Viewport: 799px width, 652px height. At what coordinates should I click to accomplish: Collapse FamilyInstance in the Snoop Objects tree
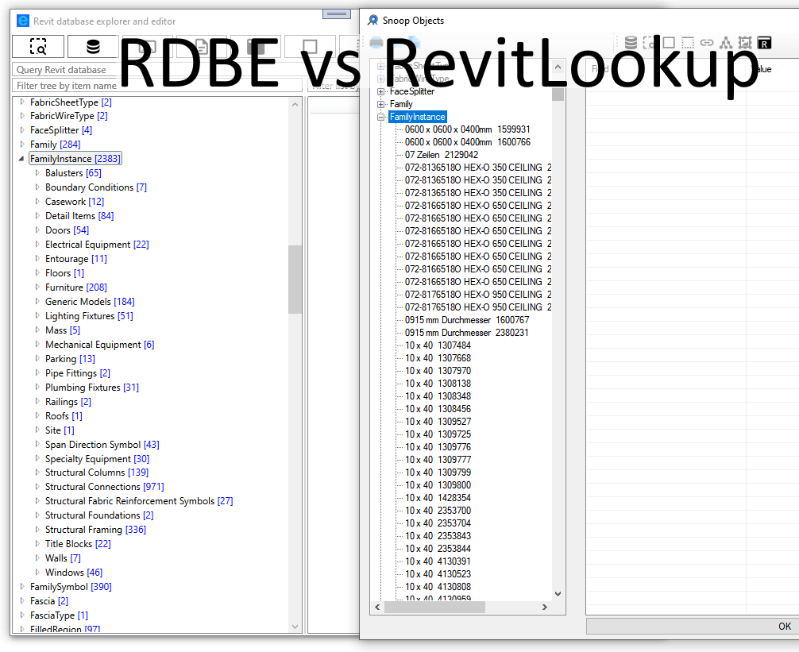[380, 117]
